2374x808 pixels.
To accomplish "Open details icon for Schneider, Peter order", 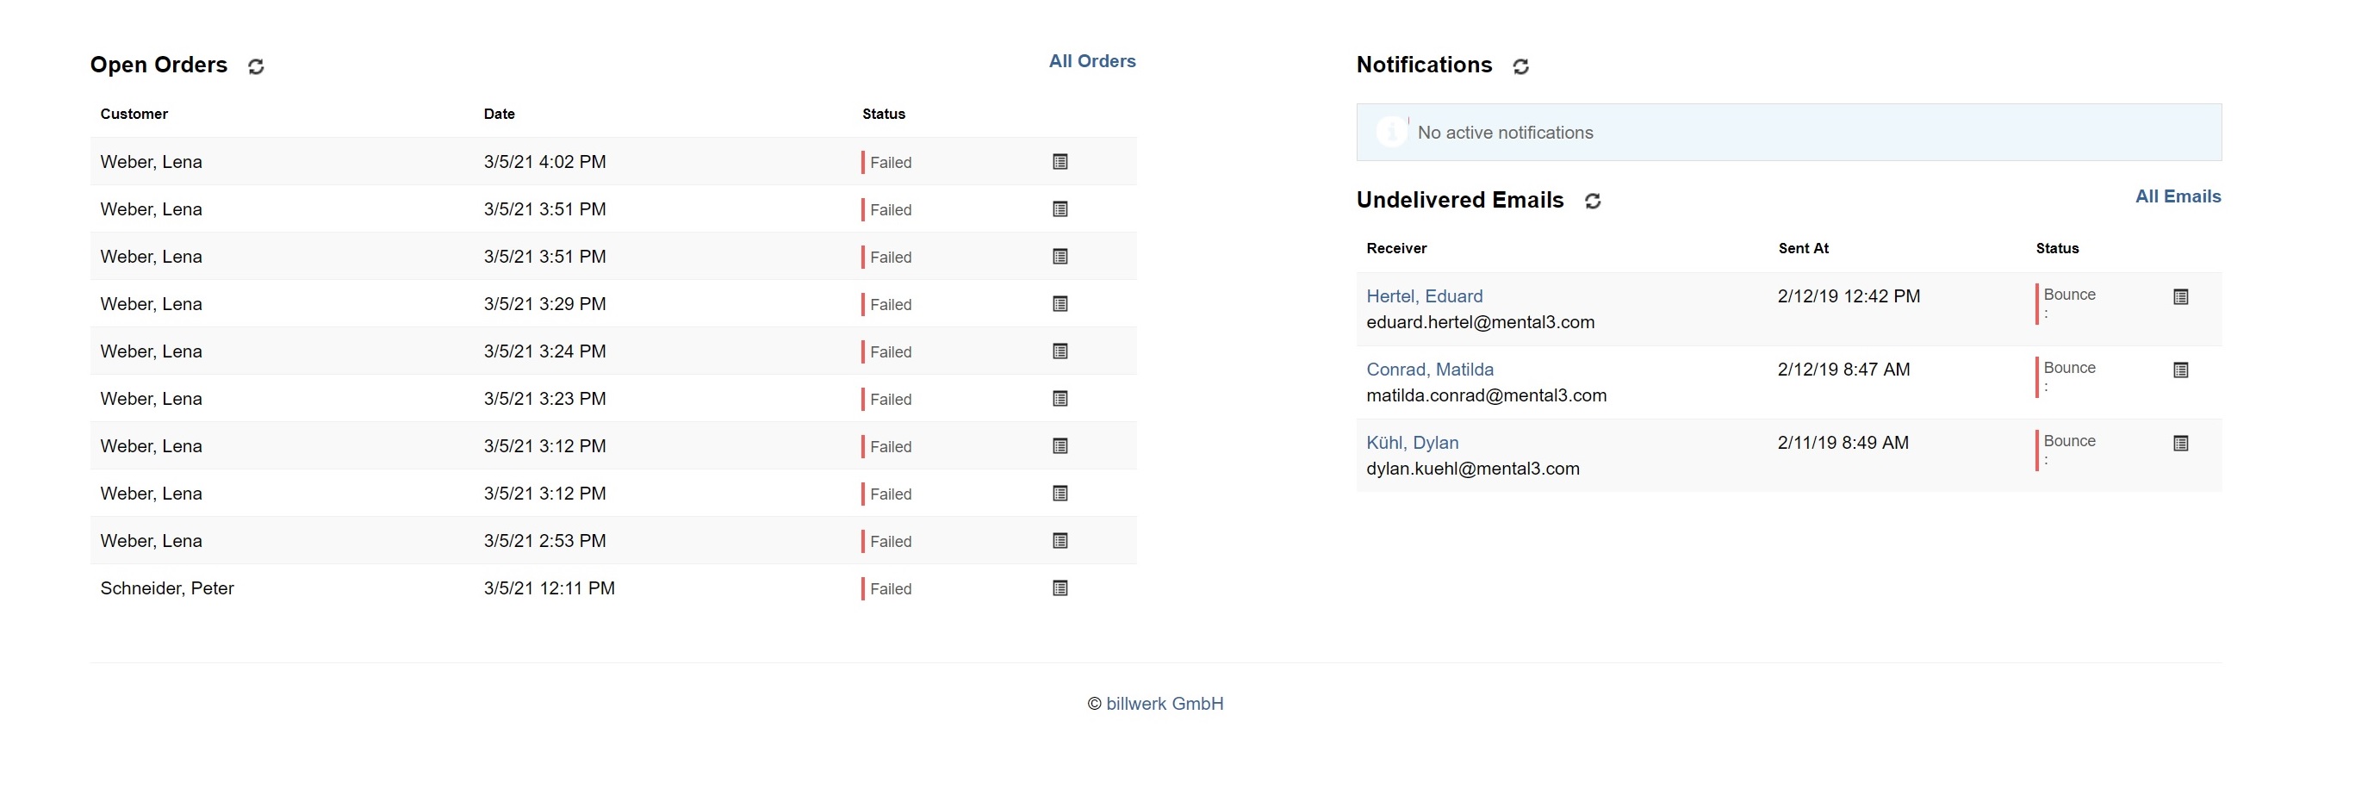I will pos(1060,587).
